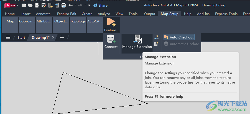The image size is (250, 114).
Task: Switch to the Start file tab
Action: click(x=21, y=38)
